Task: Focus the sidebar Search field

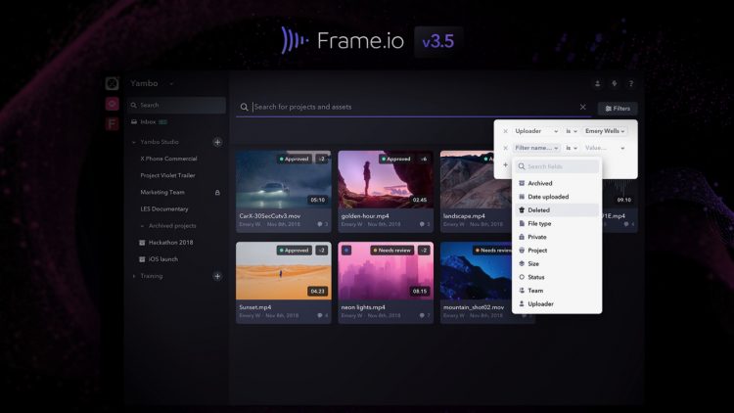Action: (176, 106)
